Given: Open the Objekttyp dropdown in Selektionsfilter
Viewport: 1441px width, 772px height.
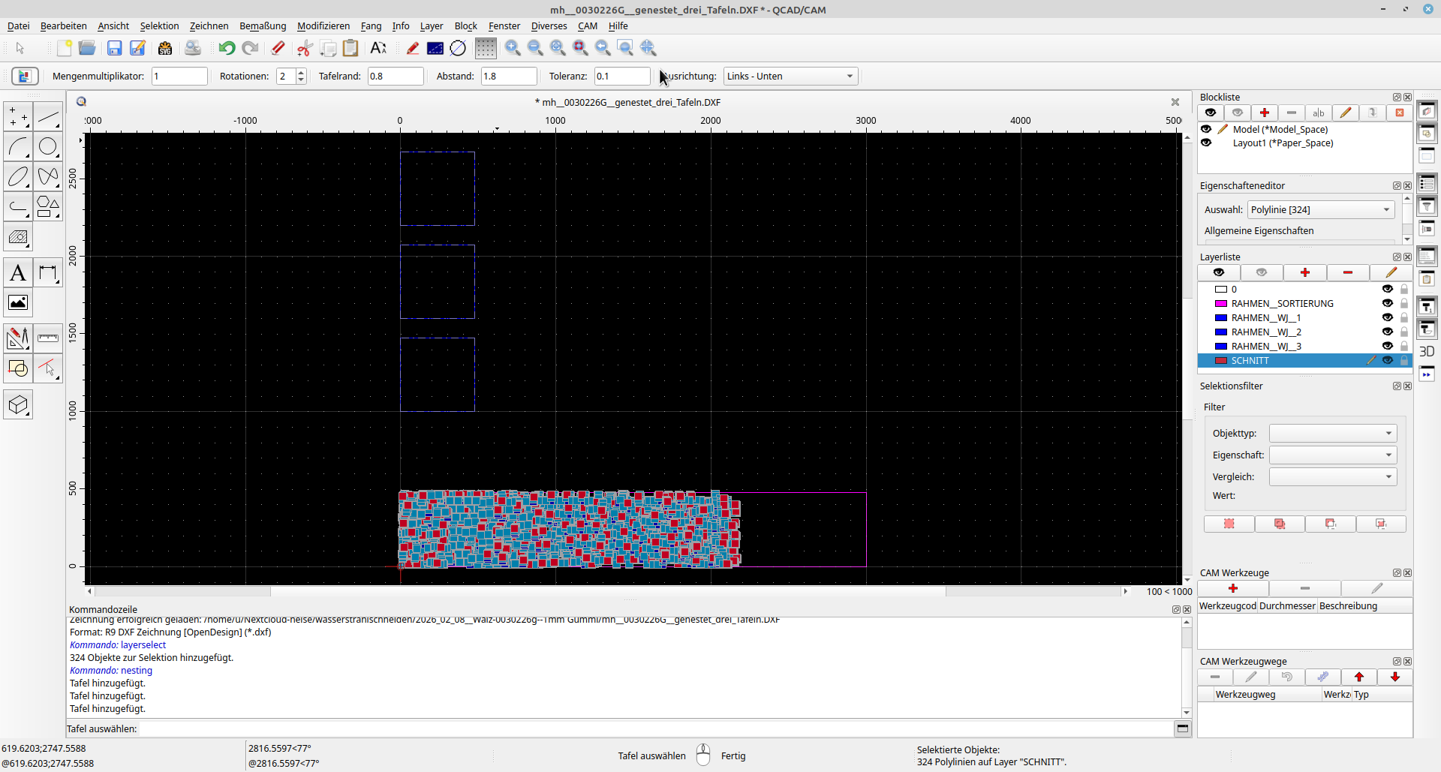Looking at the screenshot, I should click(1333, 433).
